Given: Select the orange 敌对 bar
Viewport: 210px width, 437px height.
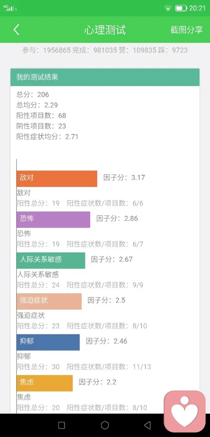Looking at the screenshot, I should [x=57, y=179].
